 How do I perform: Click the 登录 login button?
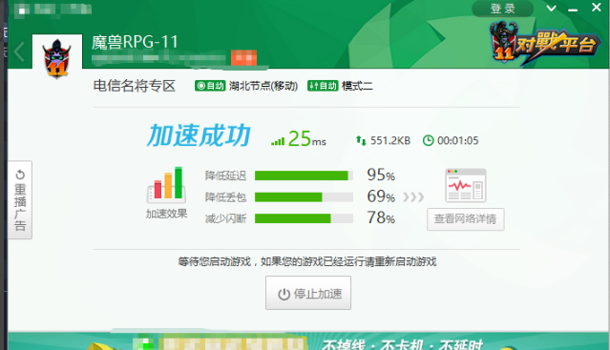[502, 9]
